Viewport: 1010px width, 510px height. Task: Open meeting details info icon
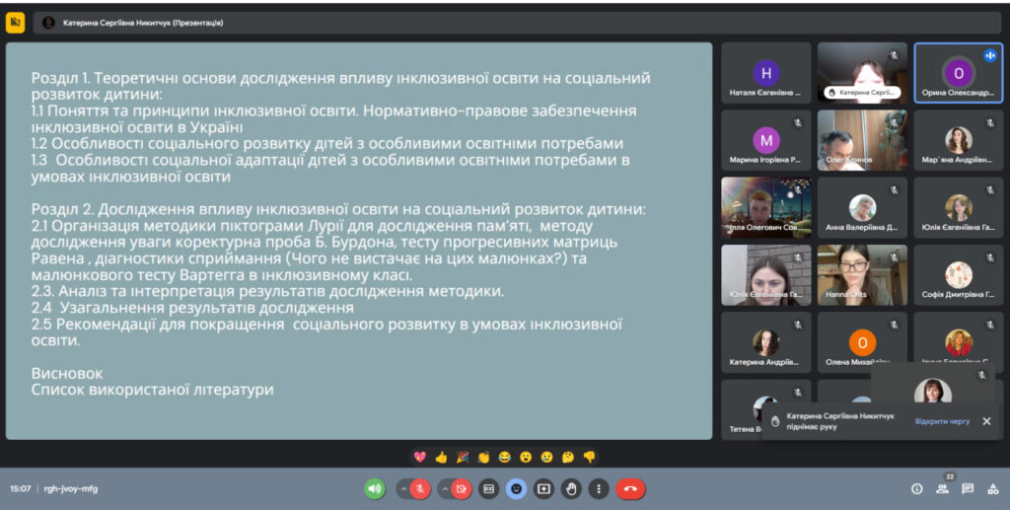tap(916, 488)
